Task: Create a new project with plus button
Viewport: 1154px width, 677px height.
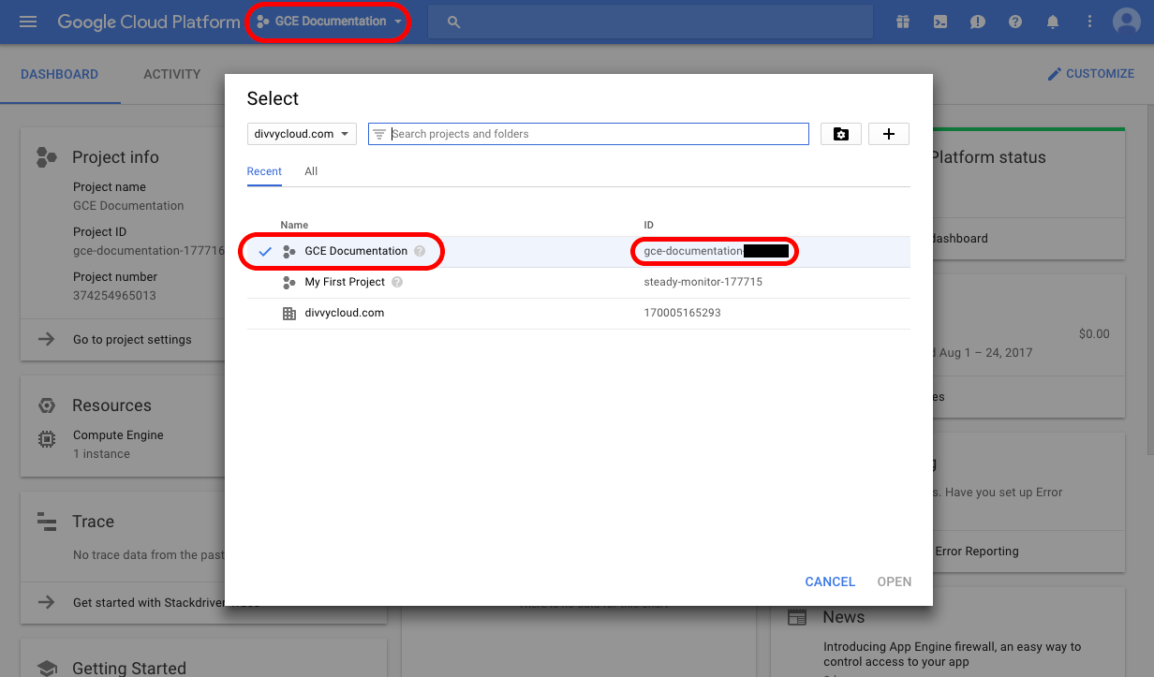Action: pos(889,134)
